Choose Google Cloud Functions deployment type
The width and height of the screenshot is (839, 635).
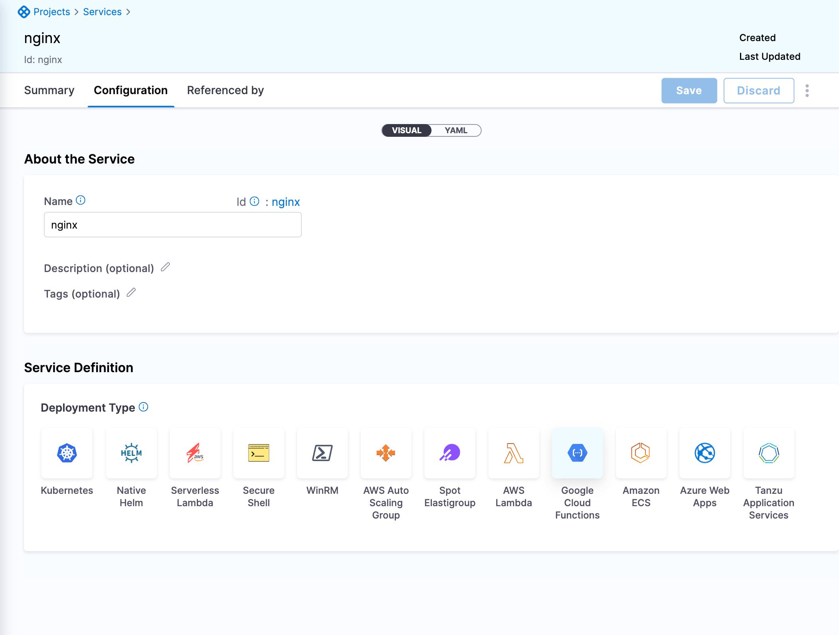[x=577, y=453]
